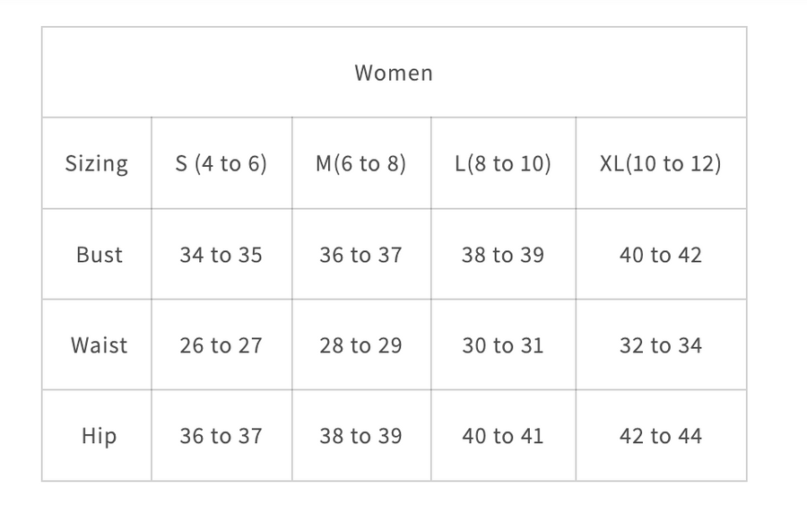Click the Women table header
Image resolution: width=807 pixels, height=523 pixels.
[x=394, y=73]
